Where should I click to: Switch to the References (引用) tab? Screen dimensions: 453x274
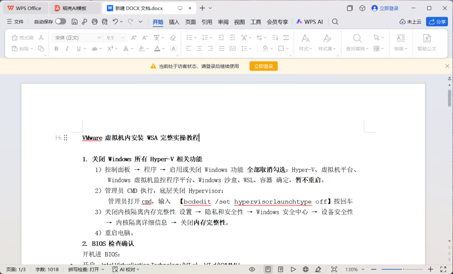pos(207,22)
